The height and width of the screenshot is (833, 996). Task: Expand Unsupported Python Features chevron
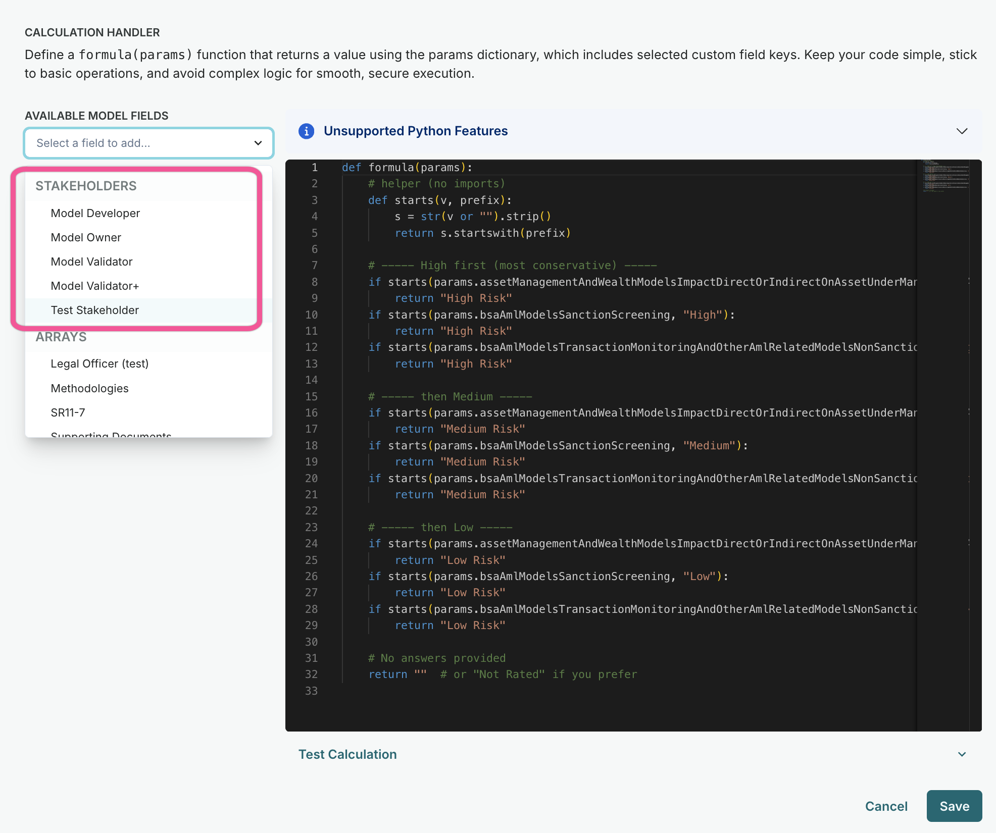962,131
